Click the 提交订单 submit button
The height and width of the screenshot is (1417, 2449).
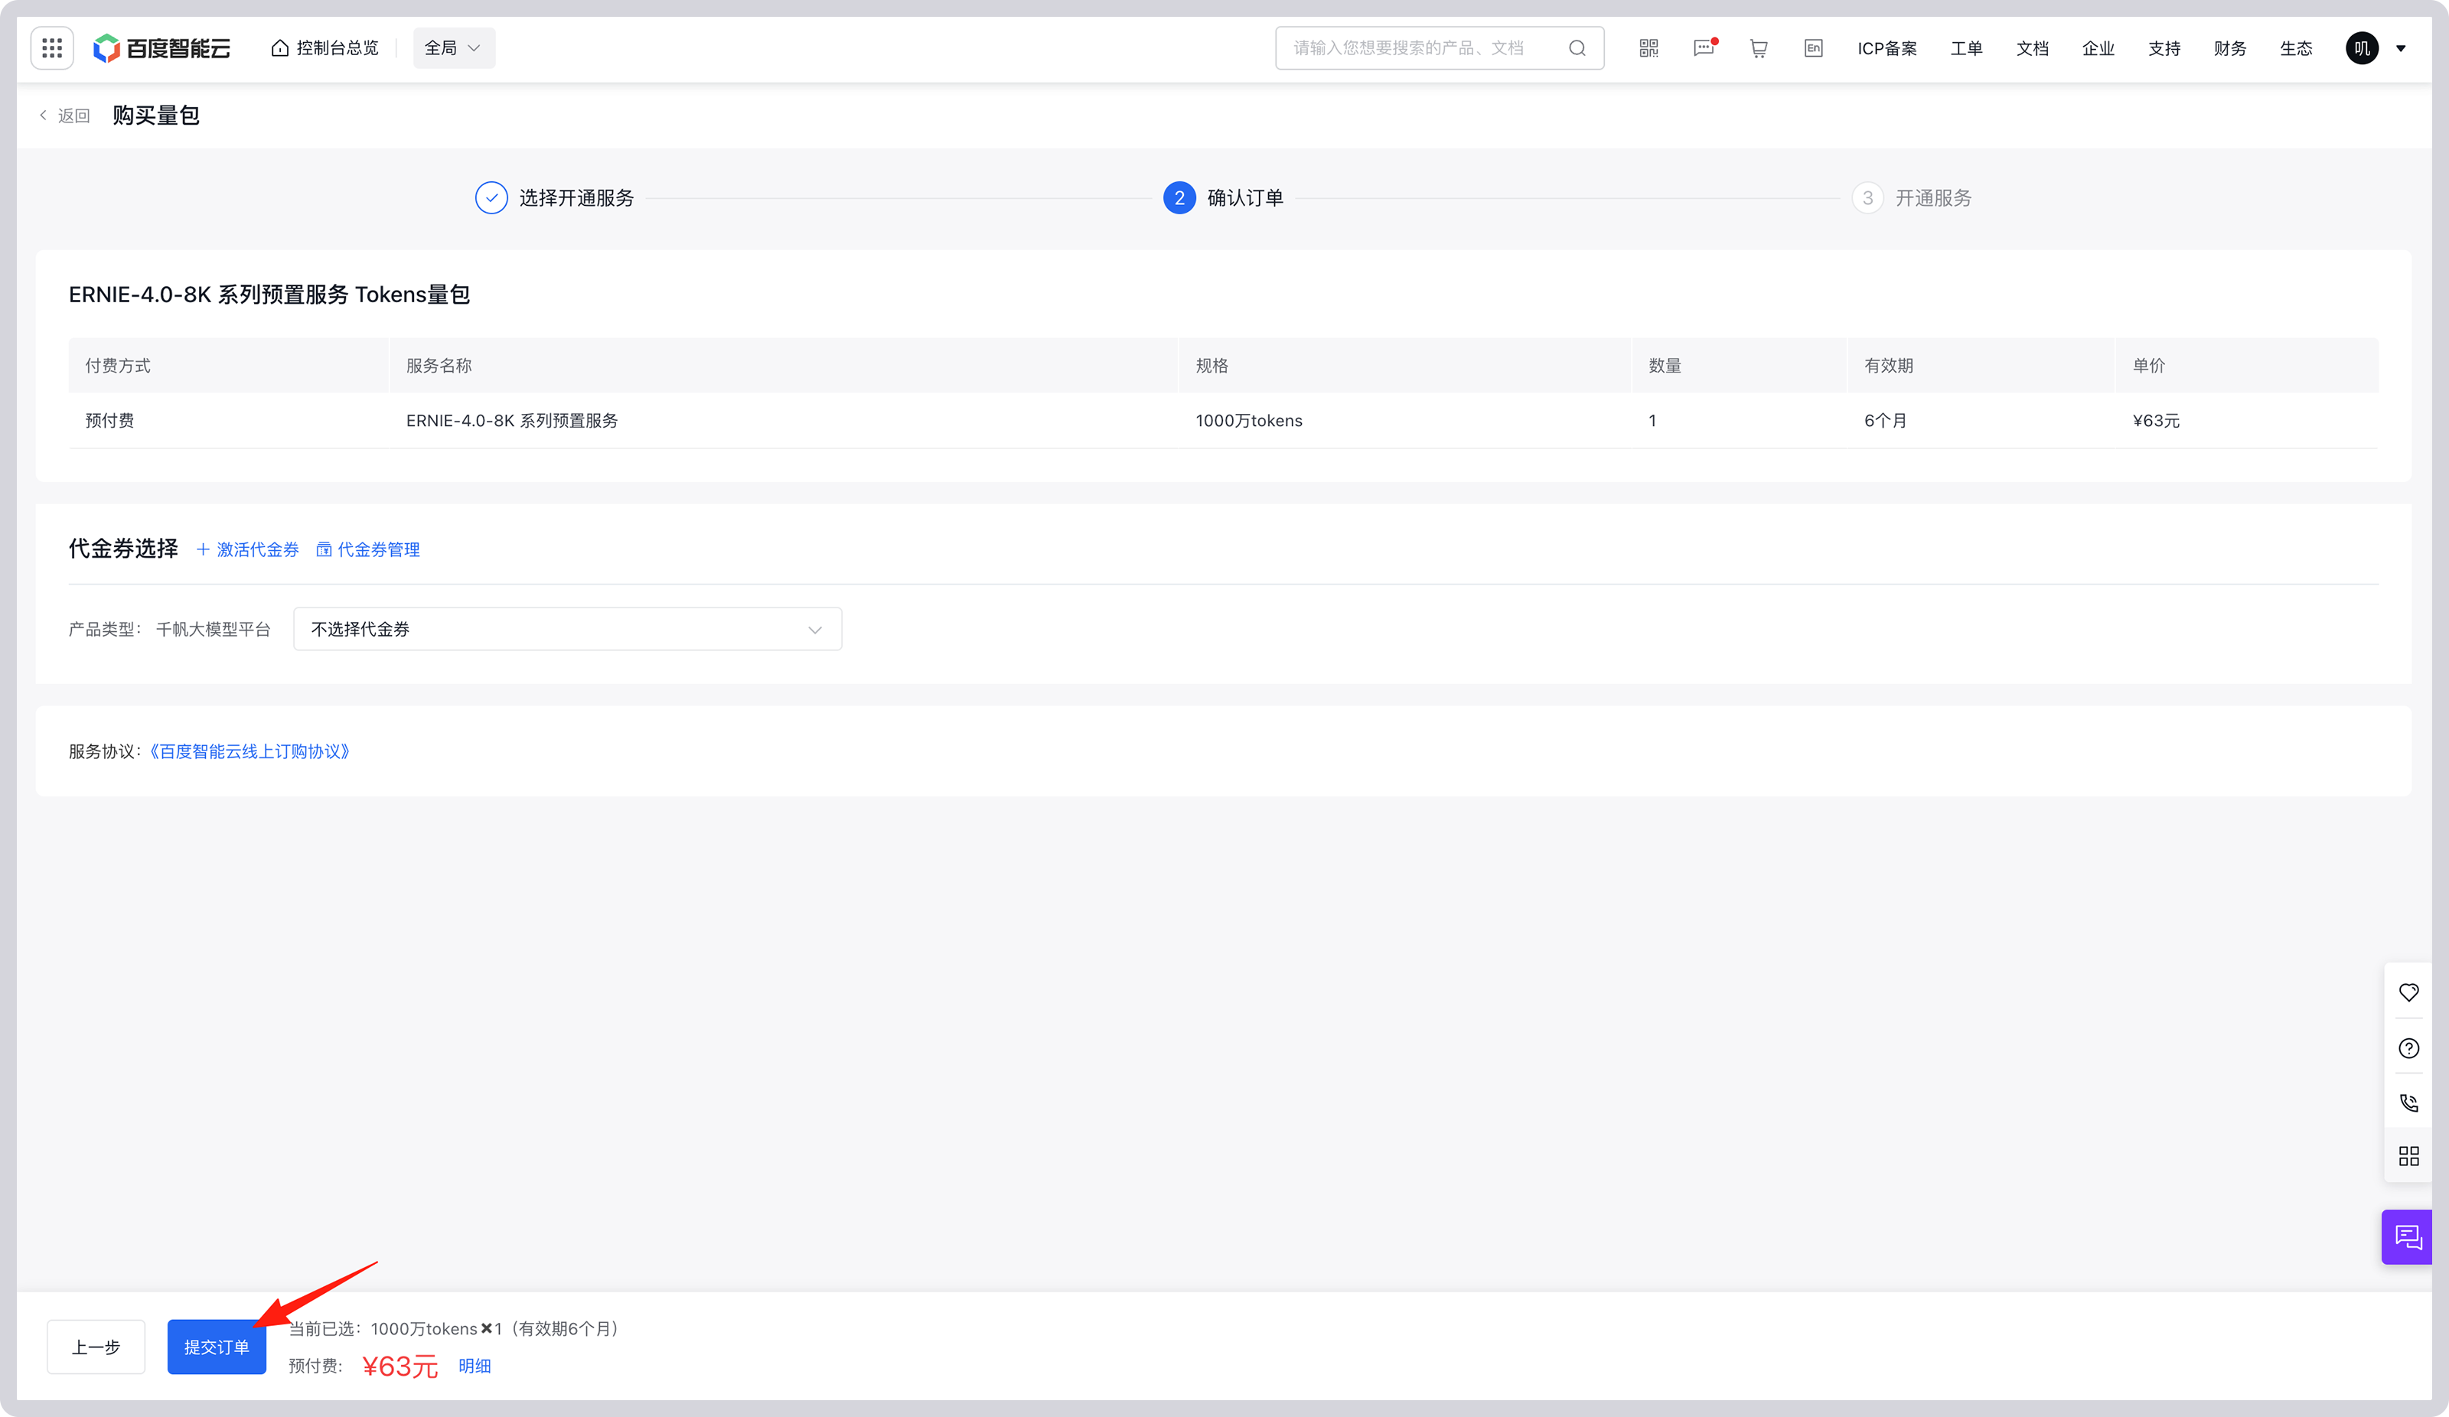(216, 1346)
